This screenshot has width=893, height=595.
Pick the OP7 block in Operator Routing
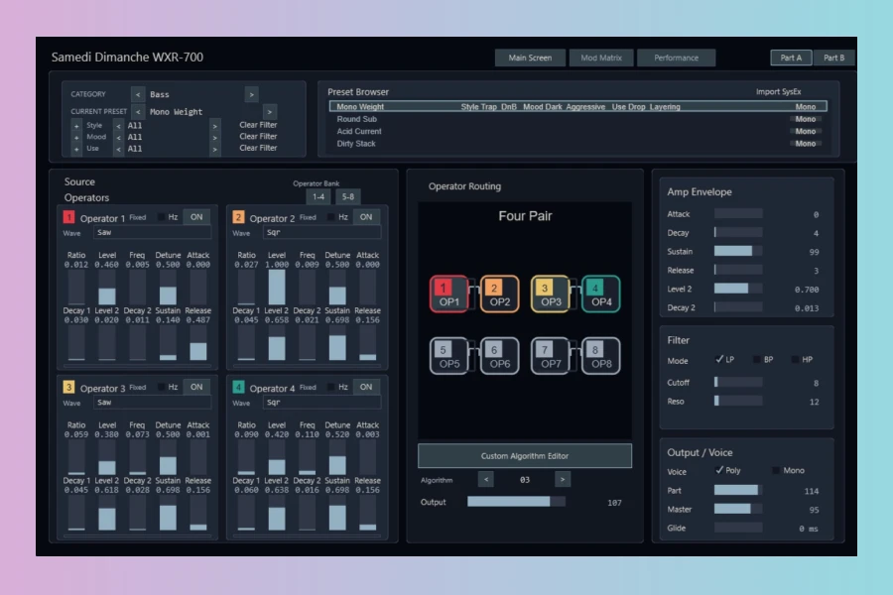[551, 356]
